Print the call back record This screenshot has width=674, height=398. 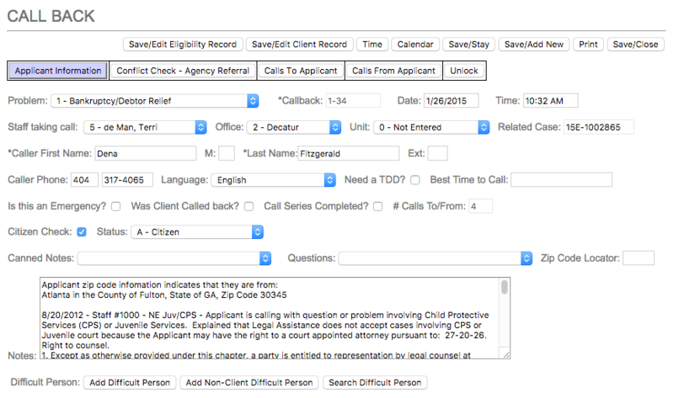pos(588,45)
